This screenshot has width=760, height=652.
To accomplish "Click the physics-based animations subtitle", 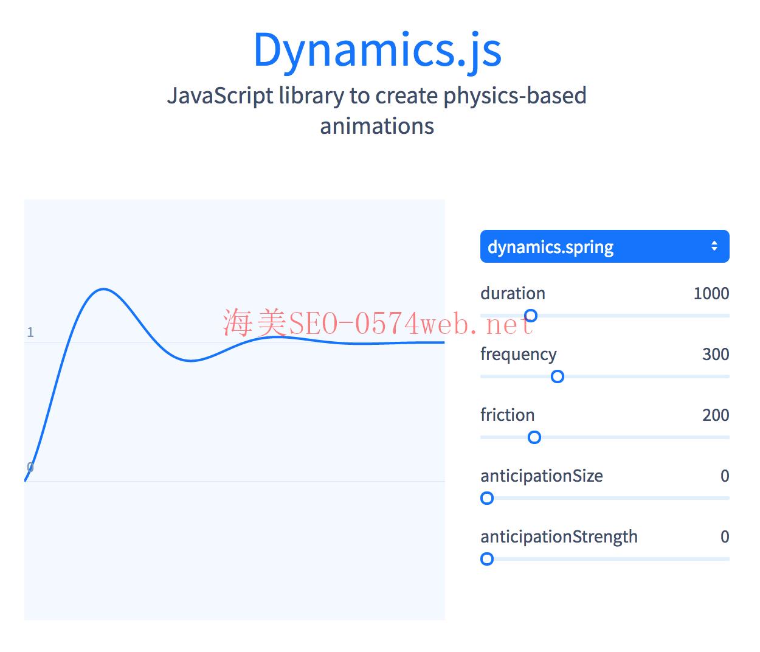I will [377, 109].
